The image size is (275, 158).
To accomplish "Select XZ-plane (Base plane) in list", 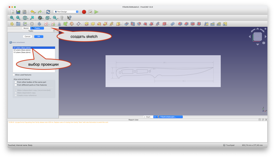I will pyautogui.click(x=22, y=50).
